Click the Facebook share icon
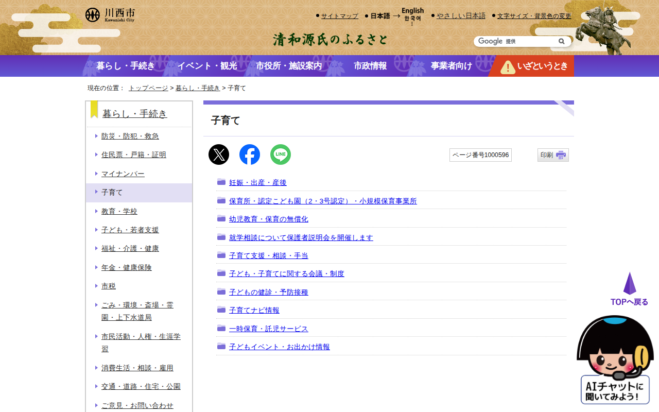659x412 pixels. (x=250, y=154)
